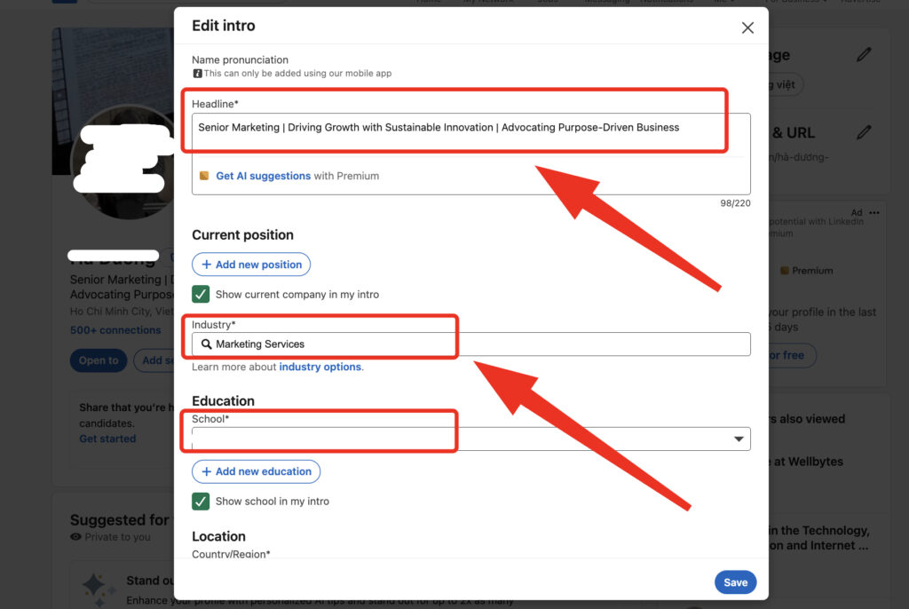
Task: Click the Premium badge icon in ad
Action: pos(785,270)
